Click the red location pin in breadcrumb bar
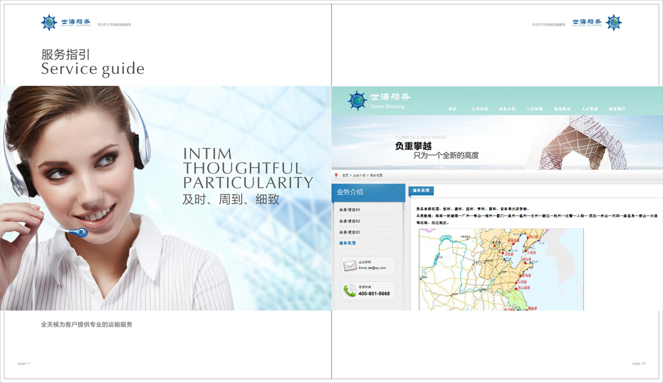This screenshot has width=663, height=383. (x=336, y=175)
